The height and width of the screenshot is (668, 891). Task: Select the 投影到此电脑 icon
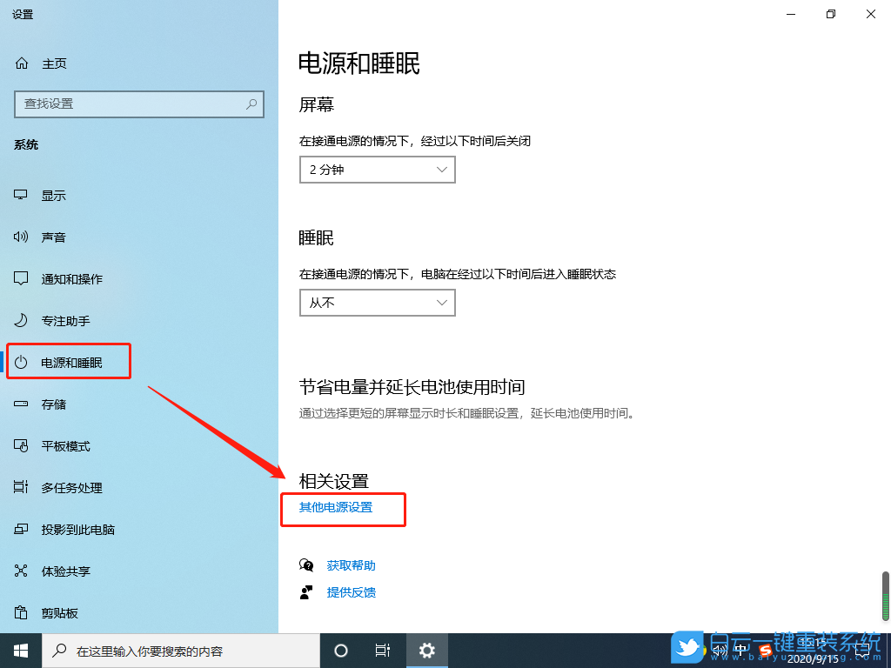click(x=20, y=529)
